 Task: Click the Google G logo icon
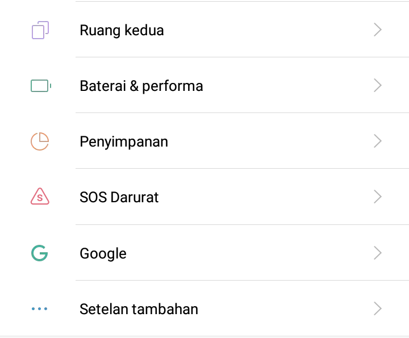[40, 253]
